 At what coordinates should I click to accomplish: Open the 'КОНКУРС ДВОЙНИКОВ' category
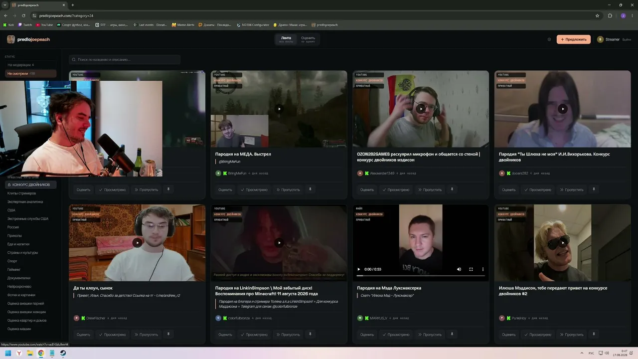coord(31,185)
